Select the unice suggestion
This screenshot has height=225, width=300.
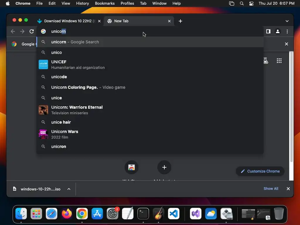(x=150, y=98)
